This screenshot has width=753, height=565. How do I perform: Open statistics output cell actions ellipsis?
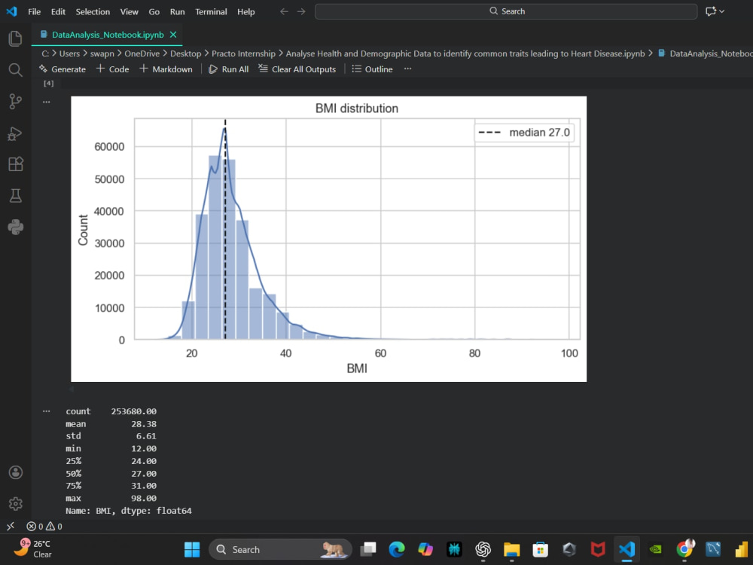point(47,411)
